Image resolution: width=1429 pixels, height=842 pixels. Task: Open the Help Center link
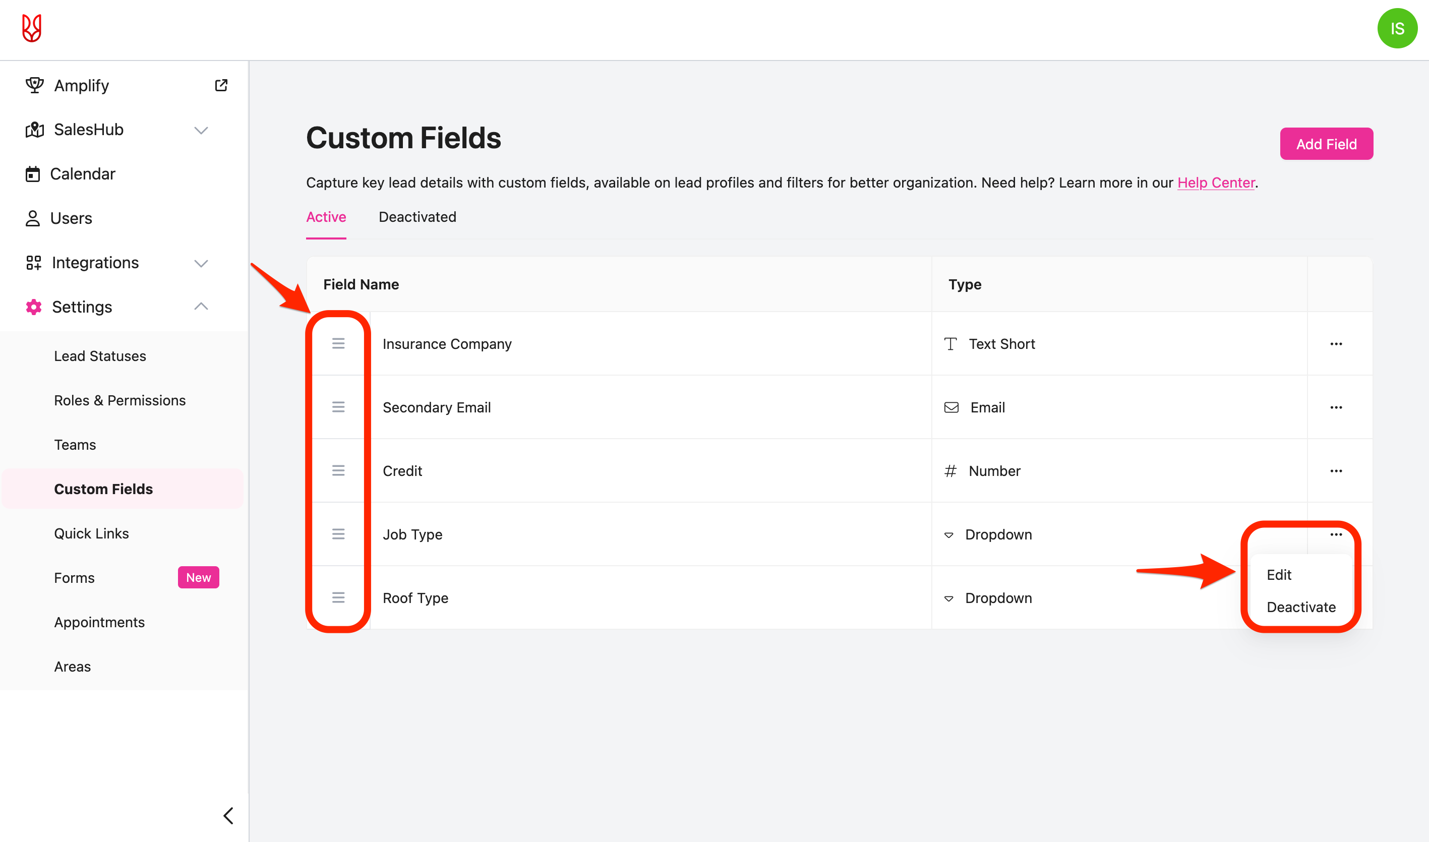1216,183
